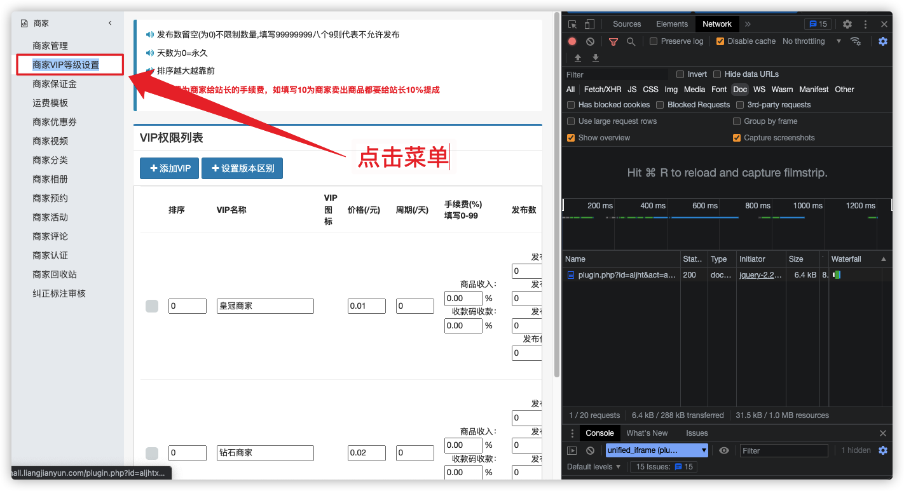Check 3rd-party requests checkbox

click(740, 105)
